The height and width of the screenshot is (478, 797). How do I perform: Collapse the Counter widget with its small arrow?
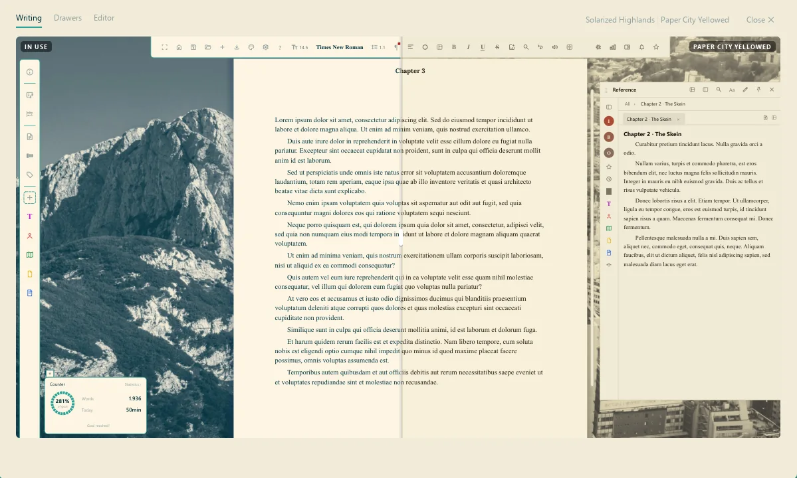(x=50, y=374)
